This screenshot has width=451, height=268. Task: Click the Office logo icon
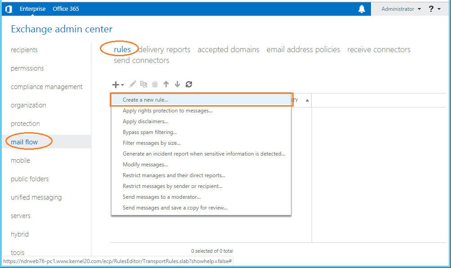pos(9,9)
